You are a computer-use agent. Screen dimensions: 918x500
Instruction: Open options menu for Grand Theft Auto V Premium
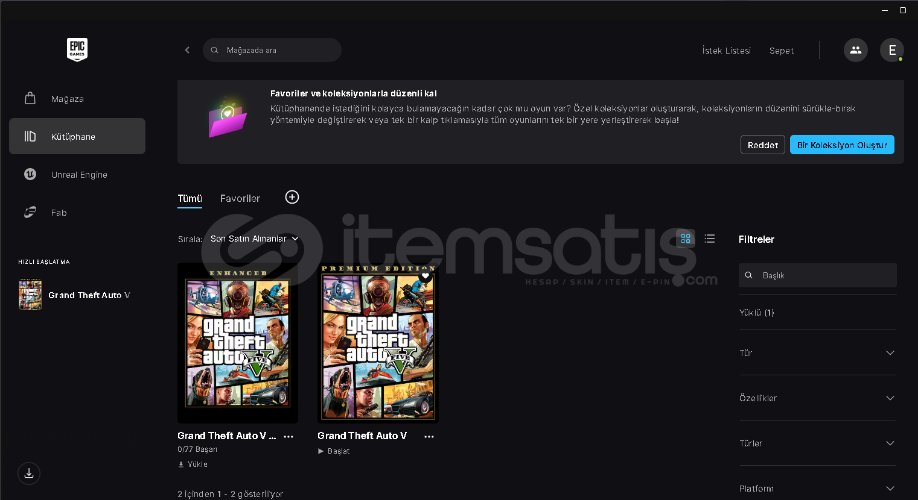[429, 437]
